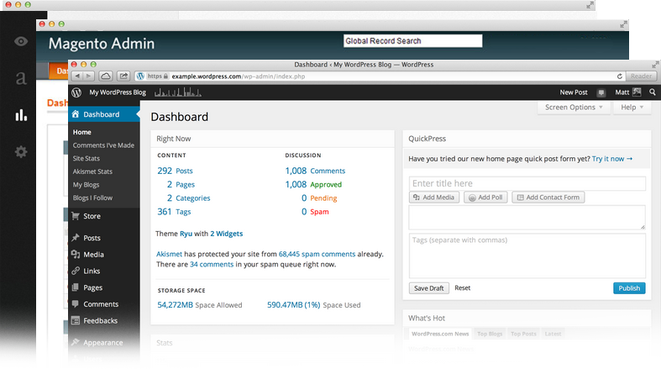Switch to the Top Posts tab
Image resolution: width=661 pixels, height=369 pixels.
click(523, 334)
